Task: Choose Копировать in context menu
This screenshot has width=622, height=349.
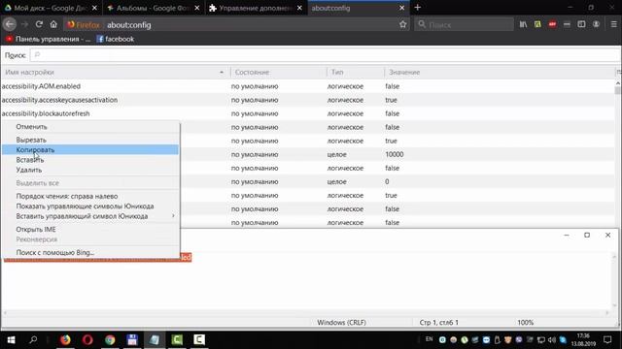Action: (90, 149)
